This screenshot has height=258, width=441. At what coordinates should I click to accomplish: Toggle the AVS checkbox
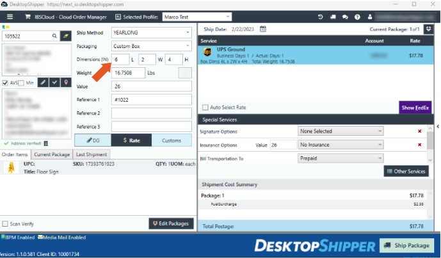5,83
